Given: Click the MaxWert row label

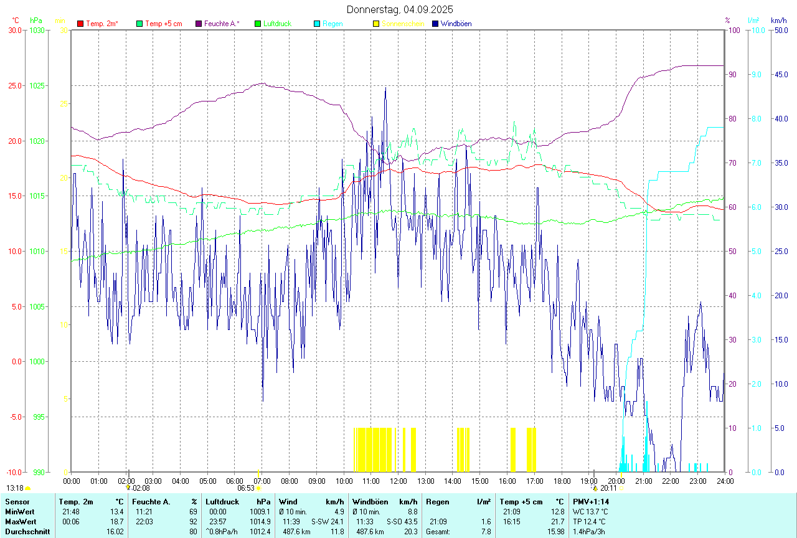Looking at the screenshot, I should pos(19,522).
